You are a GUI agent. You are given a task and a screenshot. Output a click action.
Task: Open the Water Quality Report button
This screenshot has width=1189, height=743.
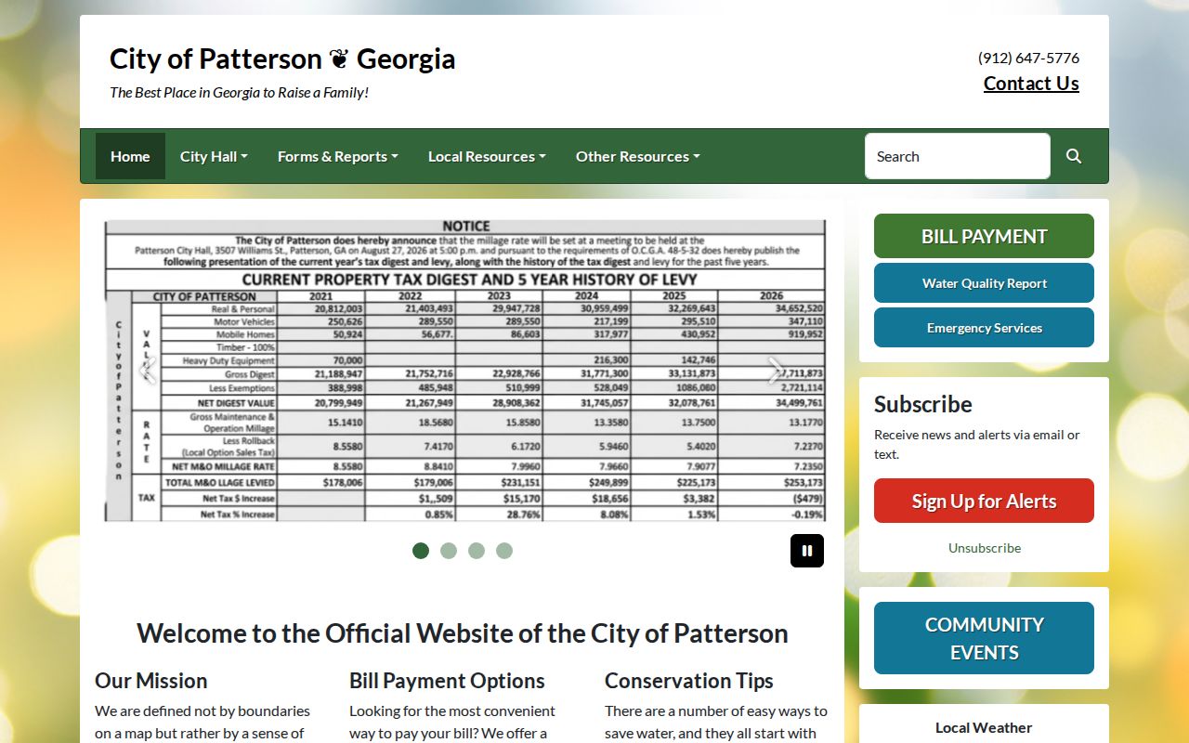pyautogui.click(x=984, y=283)
